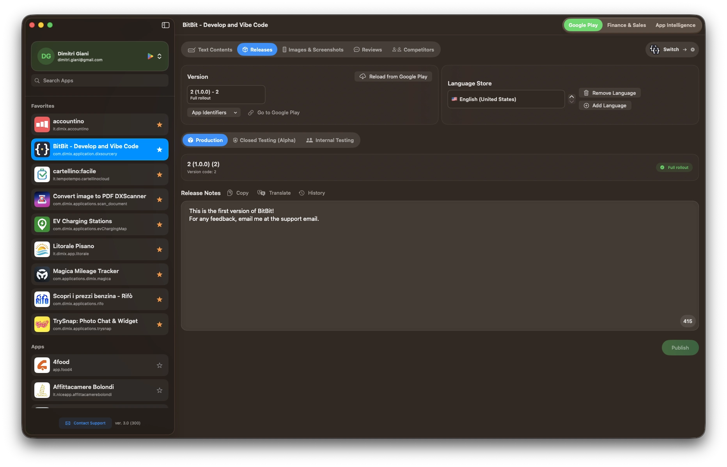Open the Translate icon next to Release Notes

point(261,193)
